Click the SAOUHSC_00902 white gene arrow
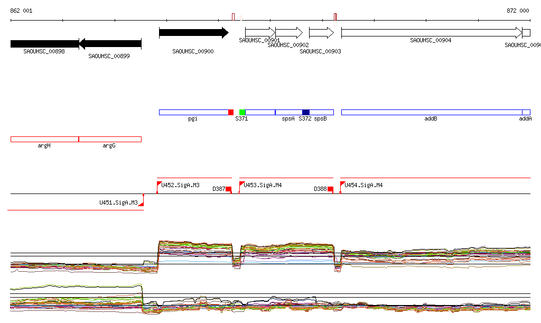The height and width of the screenshot is (323, 541). pos(289,33)
